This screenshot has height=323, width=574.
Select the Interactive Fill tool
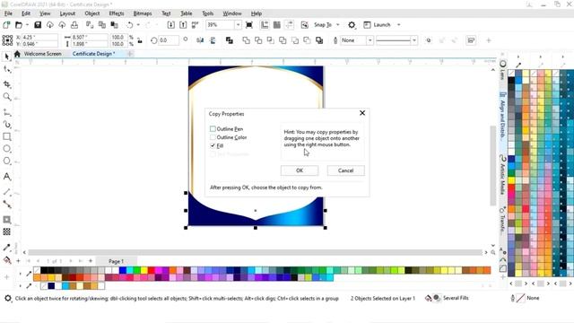point(6,260)
